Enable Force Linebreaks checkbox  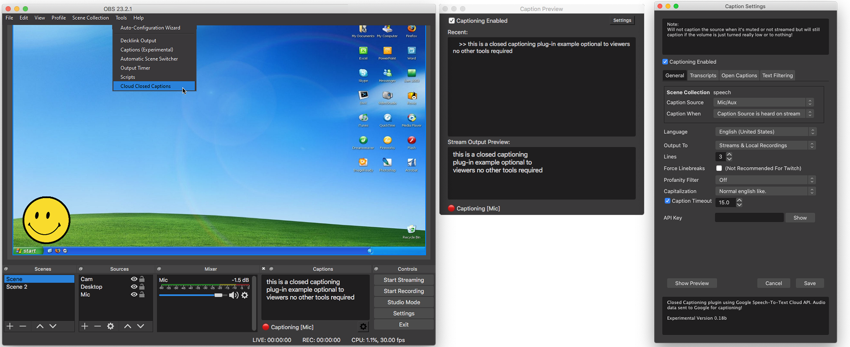coord(719,168)
